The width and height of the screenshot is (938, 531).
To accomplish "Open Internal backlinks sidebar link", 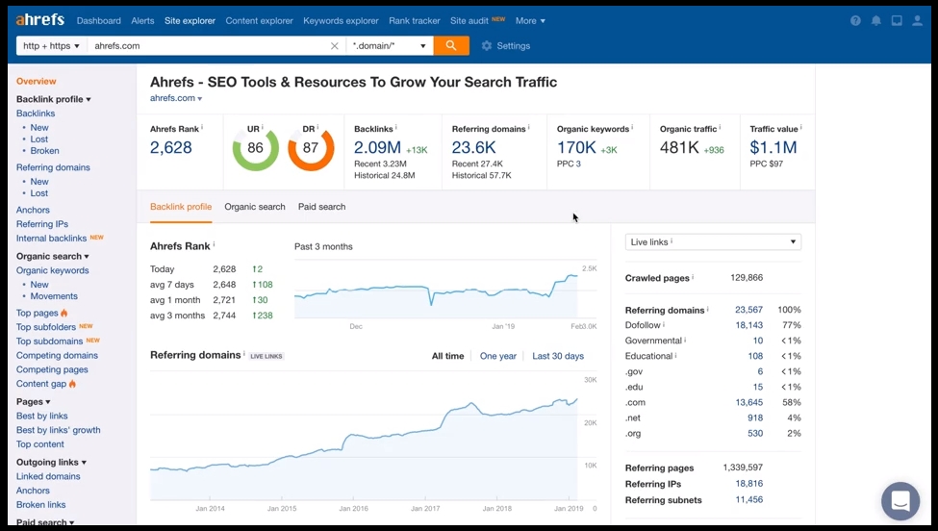I will tap(51, 238).
